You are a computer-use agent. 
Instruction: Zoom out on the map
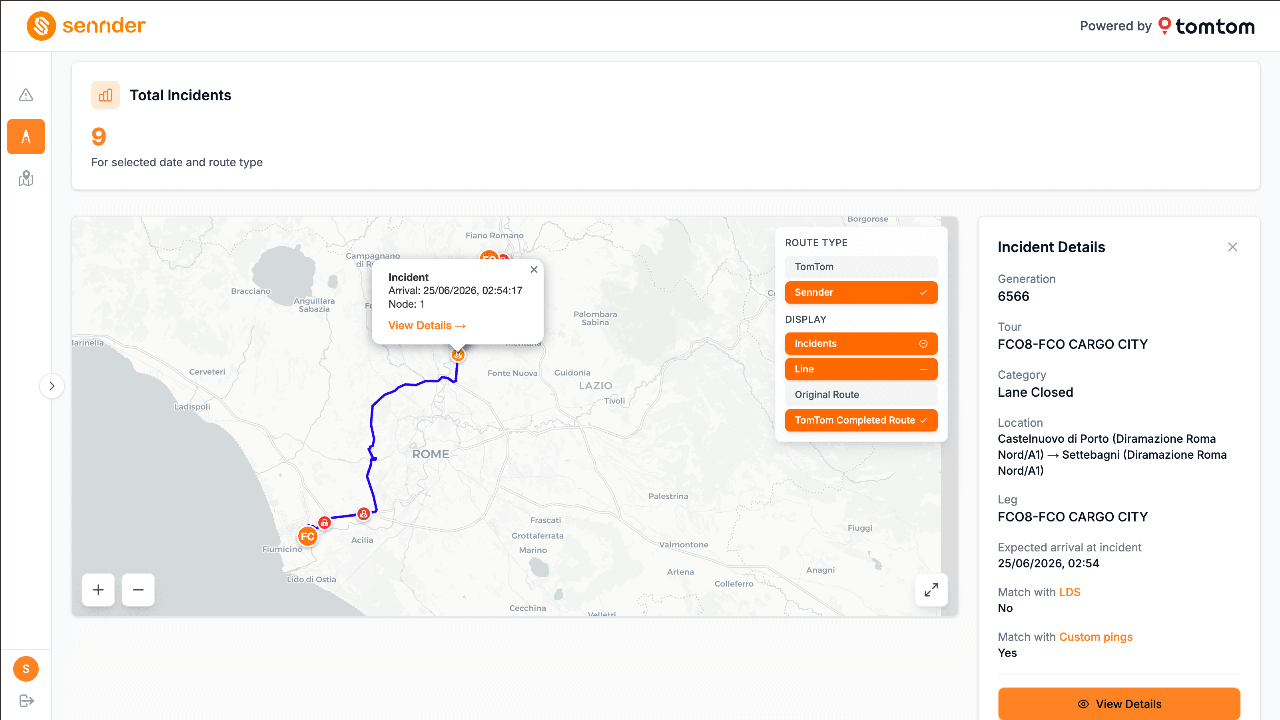click(138, 589)
